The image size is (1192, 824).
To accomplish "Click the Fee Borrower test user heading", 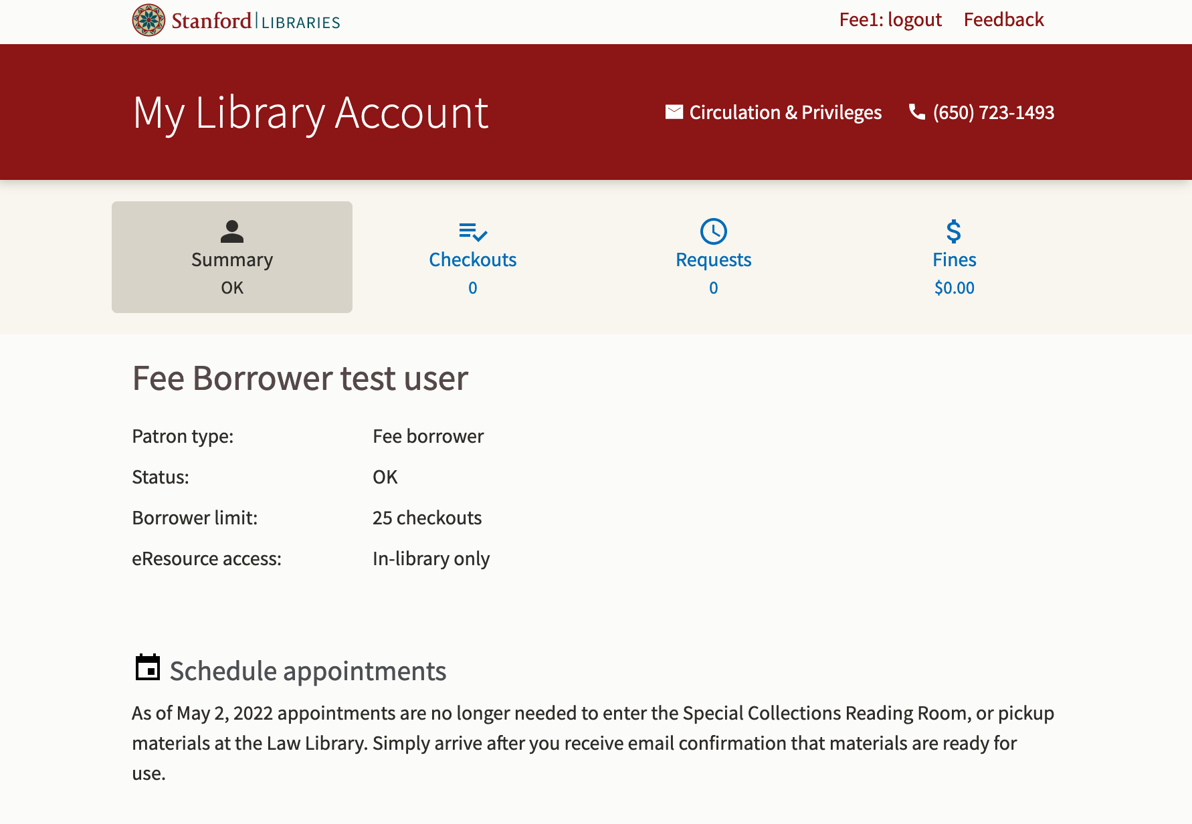I will point(300,378).
